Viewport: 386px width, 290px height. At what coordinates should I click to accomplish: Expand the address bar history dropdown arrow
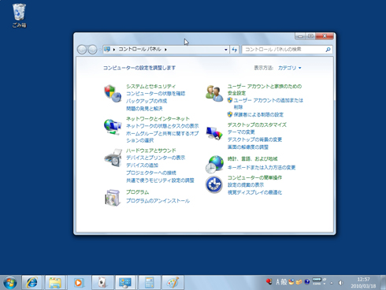[x=226, y=50]
